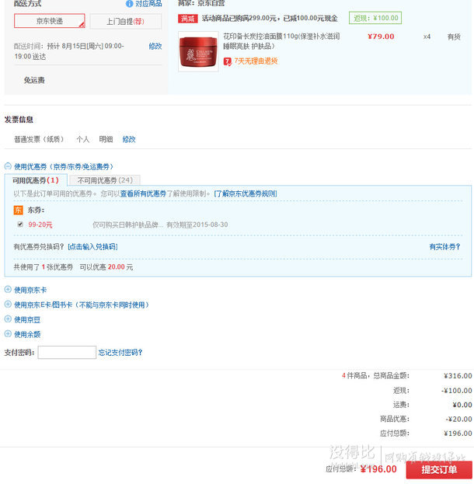Click the 7-day return badge icon
Screen dimensions: 474x484
point(227,61)
